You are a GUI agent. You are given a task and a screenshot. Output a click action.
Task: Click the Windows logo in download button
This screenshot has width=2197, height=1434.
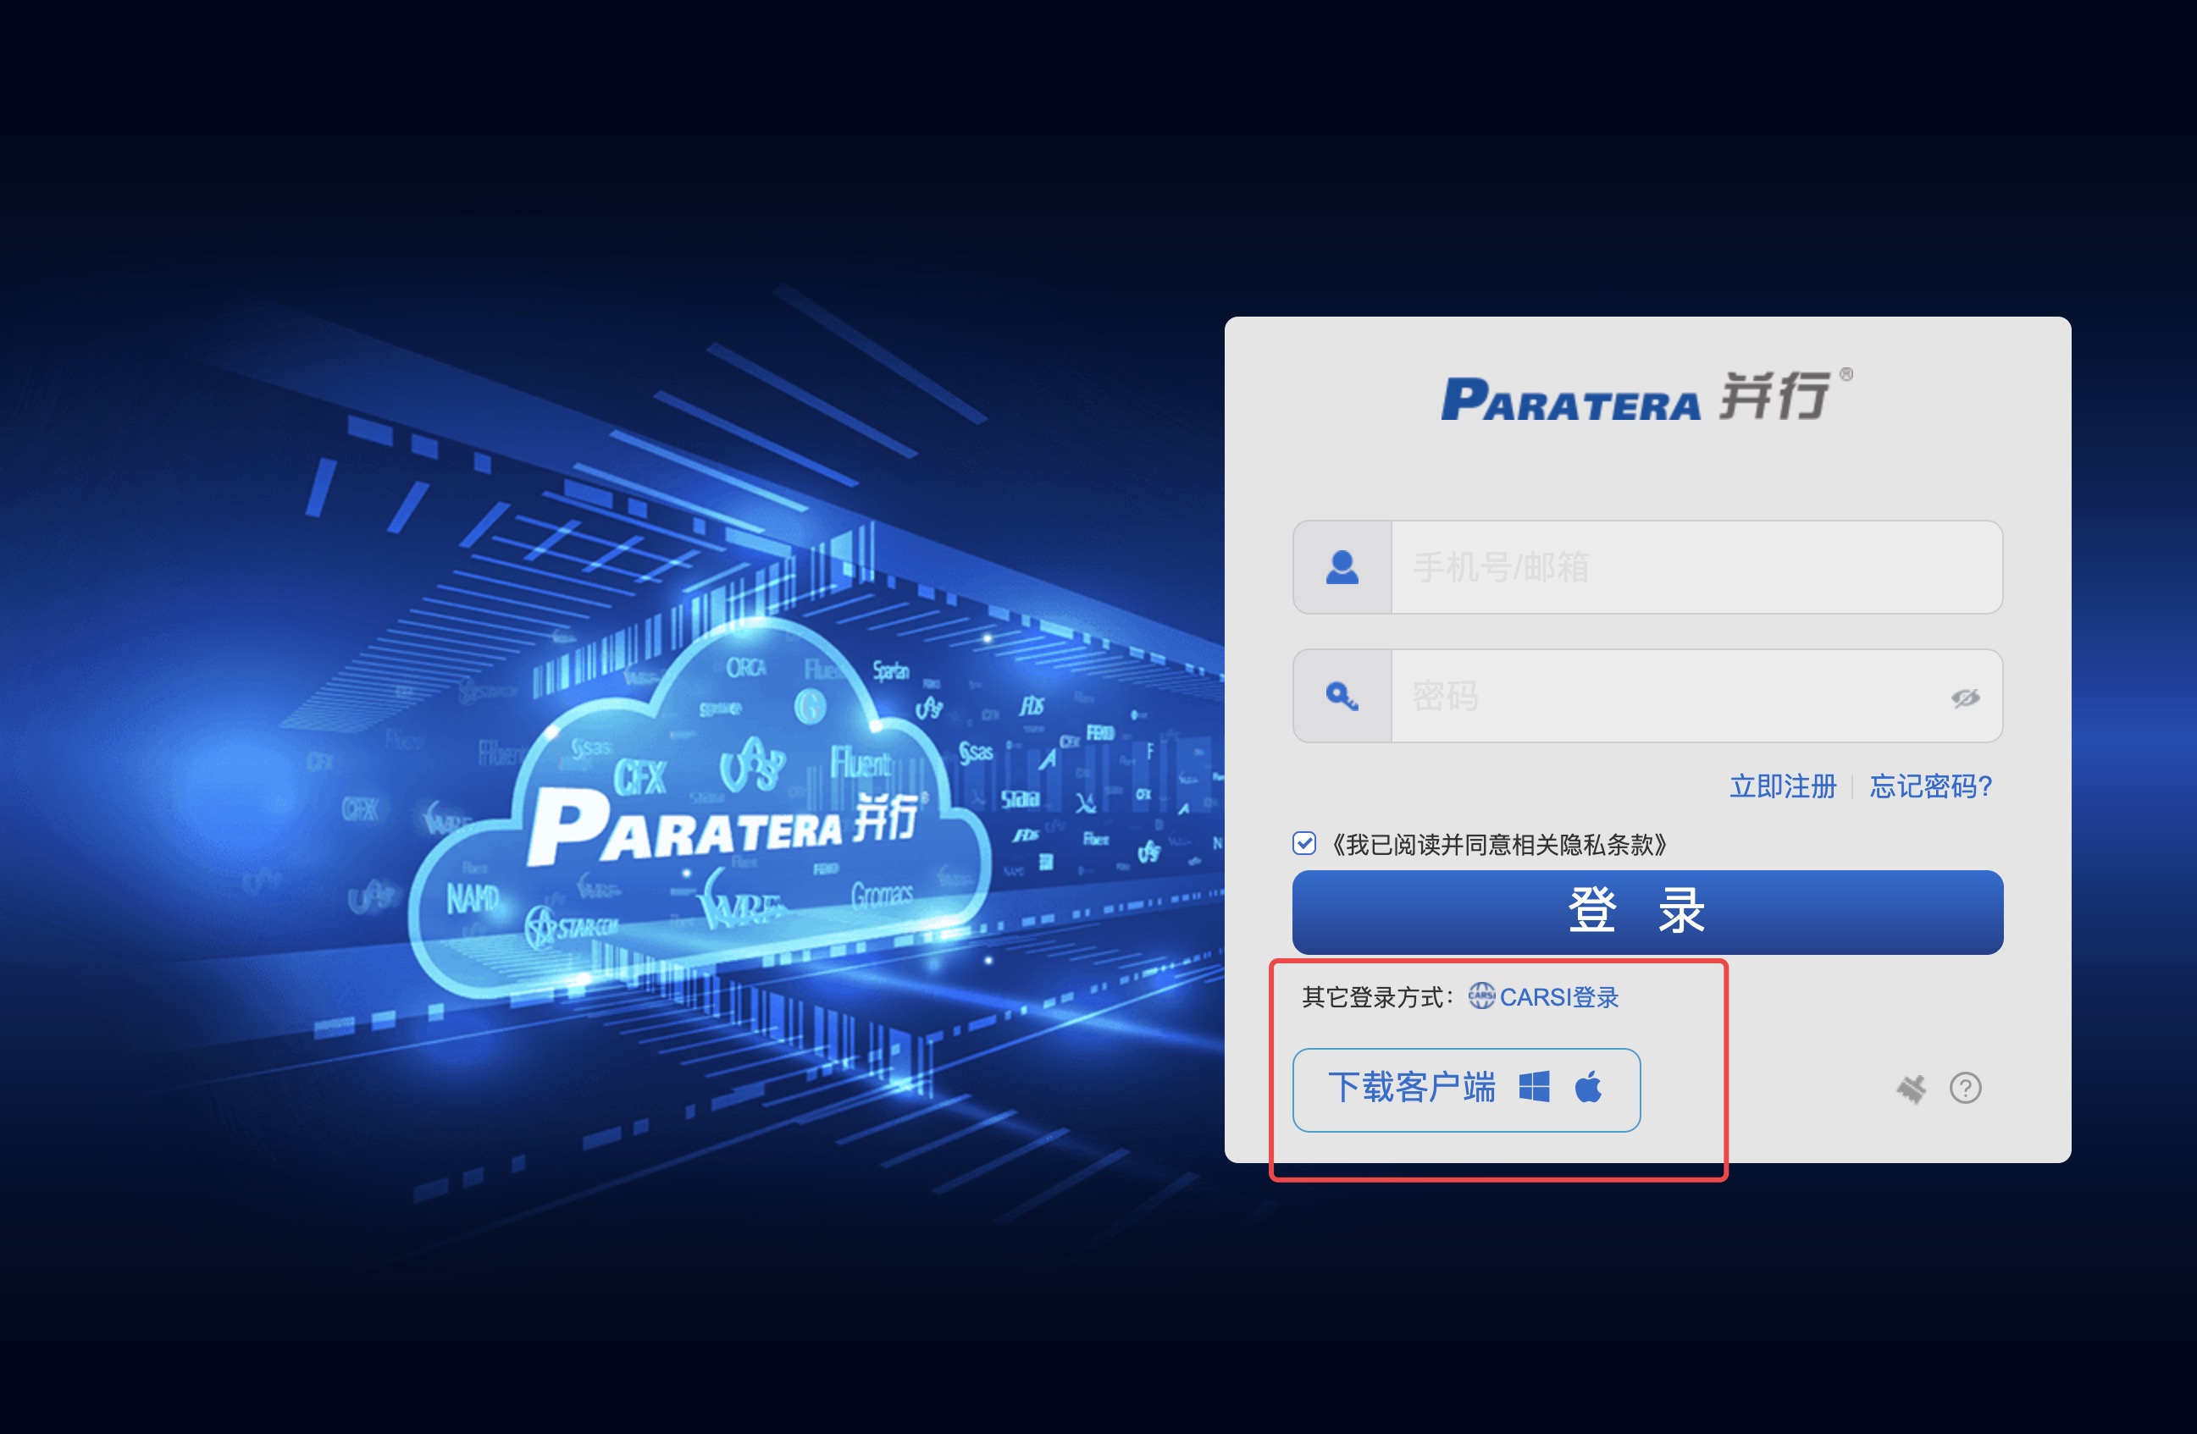pos(1534,1087)
